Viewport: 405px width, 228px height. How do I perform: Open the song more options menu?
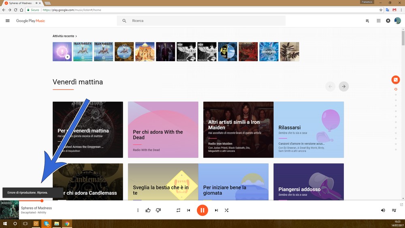click(138, 210)
